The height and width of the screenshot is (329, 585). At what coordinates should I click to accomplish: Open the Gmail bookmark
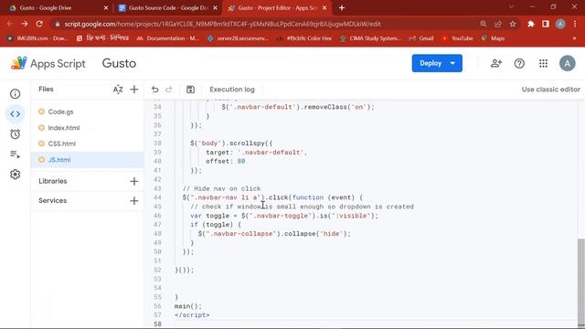point(421,38)
